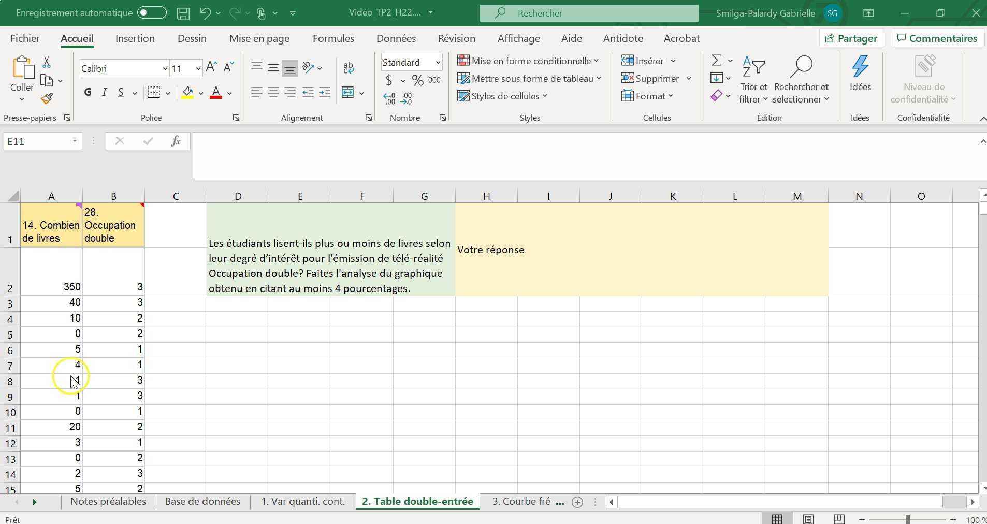Switch to Page Break preview view

839,519
